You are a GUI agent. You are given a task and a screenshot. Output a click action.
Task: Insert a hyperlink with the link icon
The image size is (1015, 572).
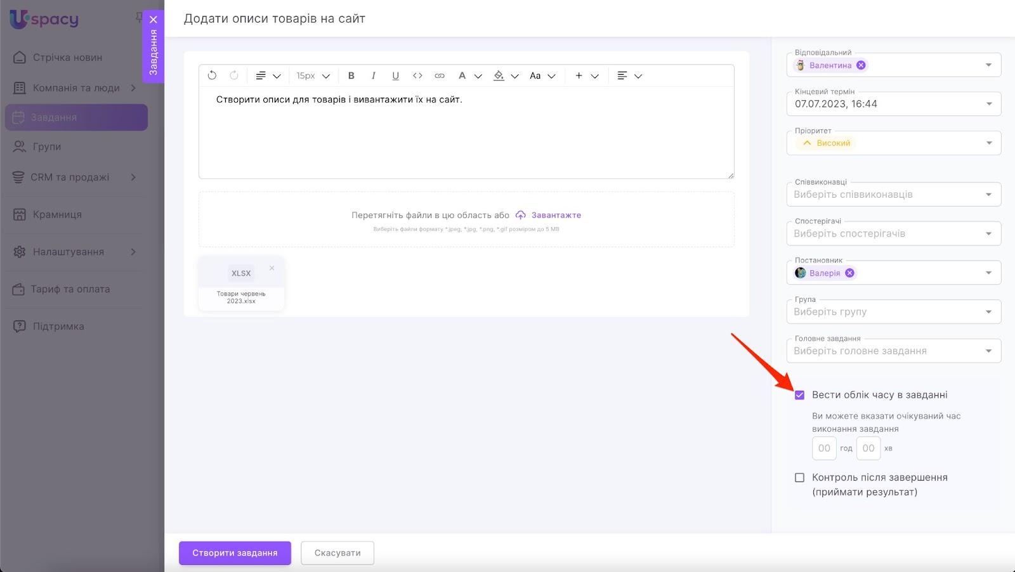[x=440, y=75]
